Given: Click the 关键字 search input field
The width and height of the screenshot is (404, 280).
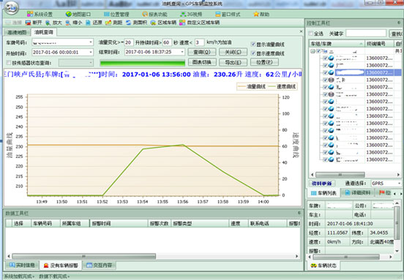Looking at the screenshot, I should (x=366, y=34).
